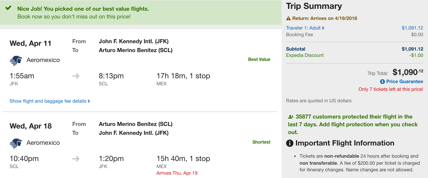Screen dimensions: 428x178
Task: Click the green checkmark icon in banner
Action: click(x=8, y=8)
